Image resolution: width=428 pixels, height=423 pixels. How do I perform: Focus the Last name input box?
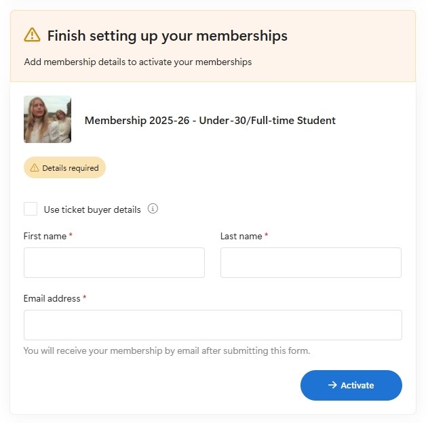pos(311,262)
